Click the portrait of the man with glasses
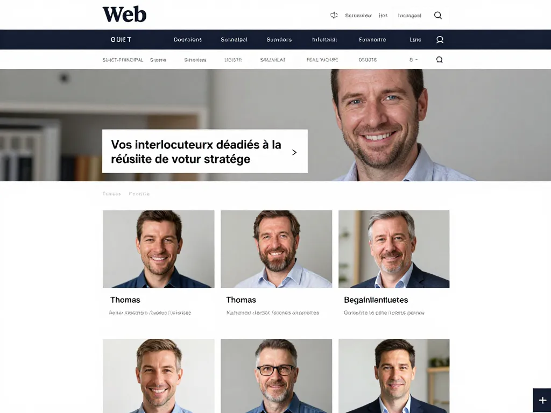 pos(276,376)
